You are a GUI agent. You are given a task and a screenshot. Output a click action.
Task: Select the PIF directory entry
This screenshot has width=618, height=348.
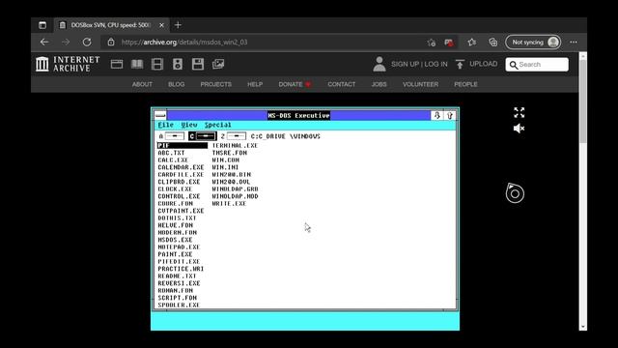tap(183, 146)
